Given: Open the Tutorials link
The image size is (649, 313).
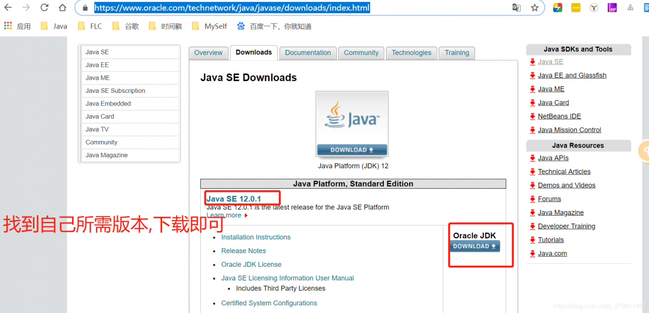Looking at the screenshot, I should tap(551, 240).
